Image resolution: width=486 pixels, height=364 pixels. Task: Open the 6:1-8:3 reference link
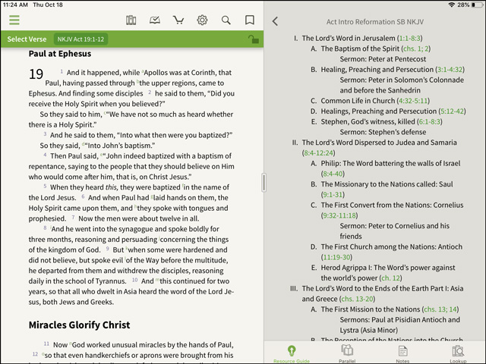(429, 121)
